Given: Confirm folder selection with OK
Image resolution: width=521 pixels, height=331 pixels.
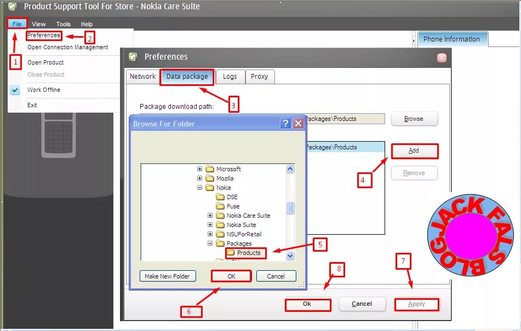Looking at the screenshot, I should click(x=231, y=276).
